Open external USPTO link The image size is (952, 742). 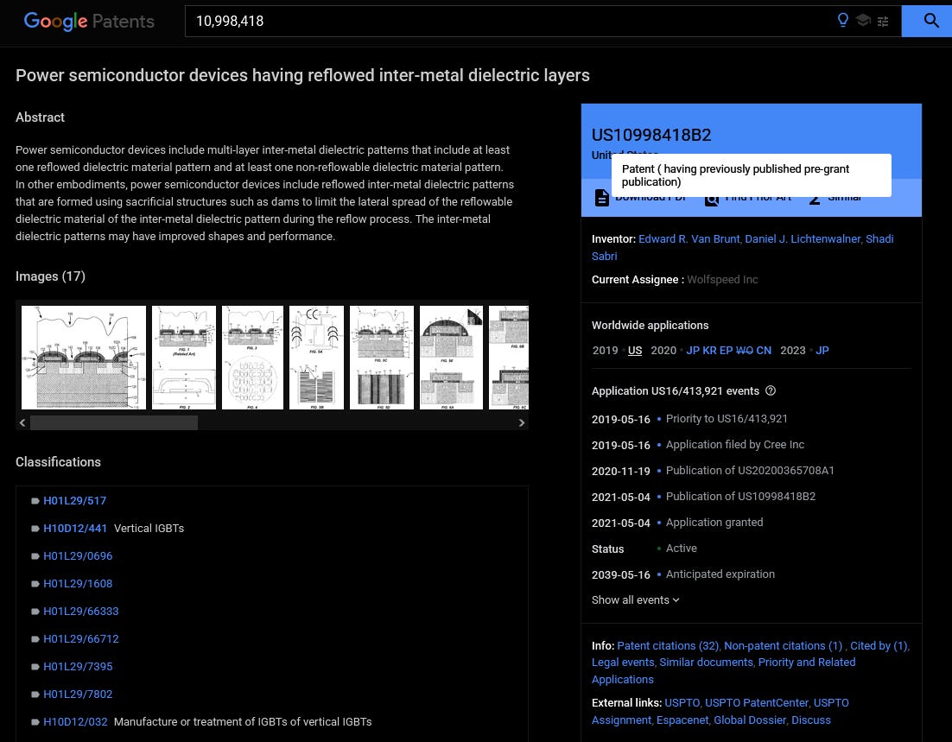tap(682, 702)
